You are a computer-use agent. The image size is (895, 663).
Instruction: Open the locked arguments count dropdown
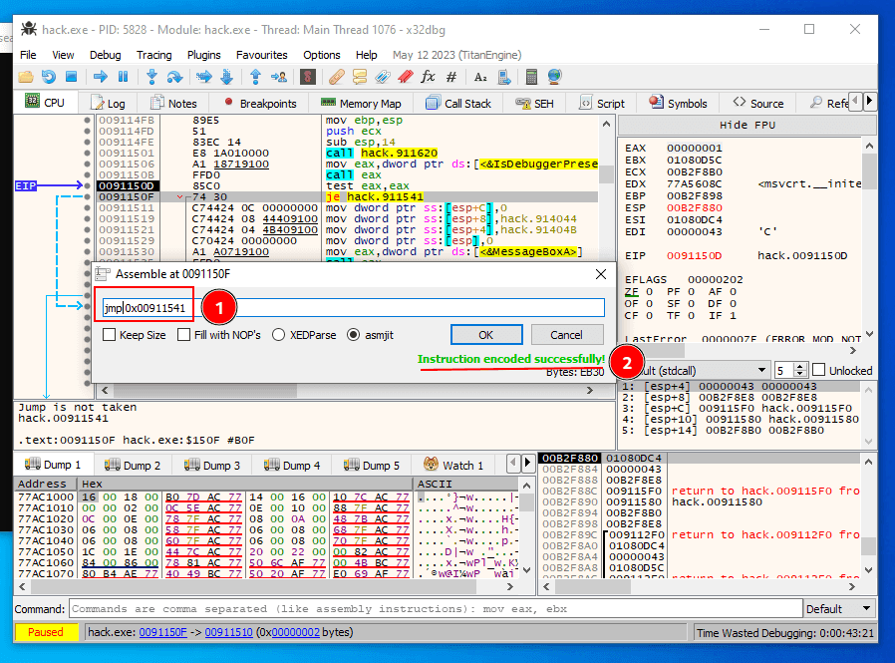[797, 369]
